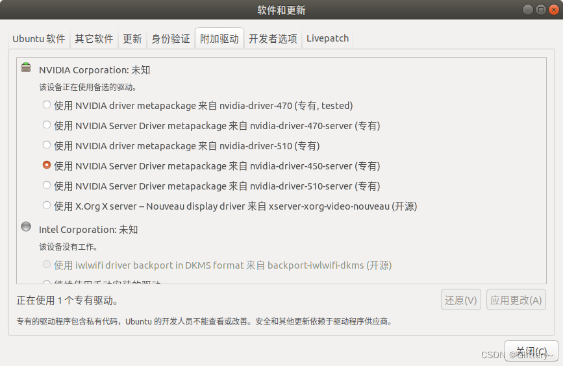The width and height of the screenshot is (563, 366).
Task: Click the Intel Corporation status icon
Action: pyautogui.click(x=26, y=226)
